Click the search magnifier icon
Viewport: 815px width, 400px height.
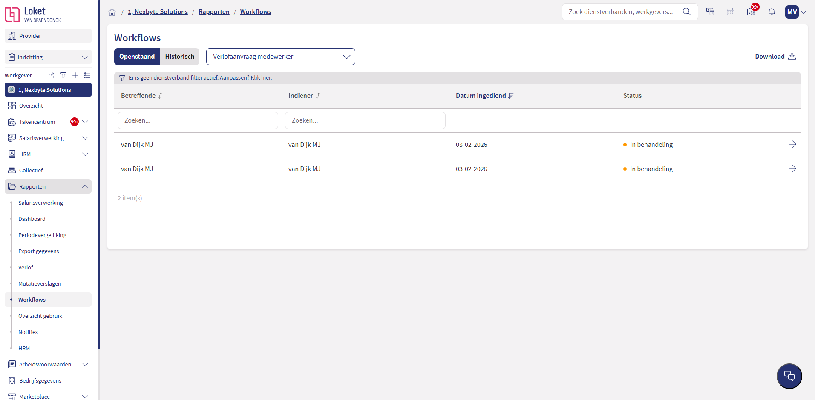pyautogui.click(x=686, y=12)
